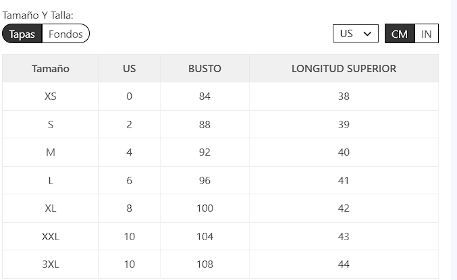Viewport: 457px width, 280px height.
Task: Click the bust value 92 cell
Action: coord(205,152)
